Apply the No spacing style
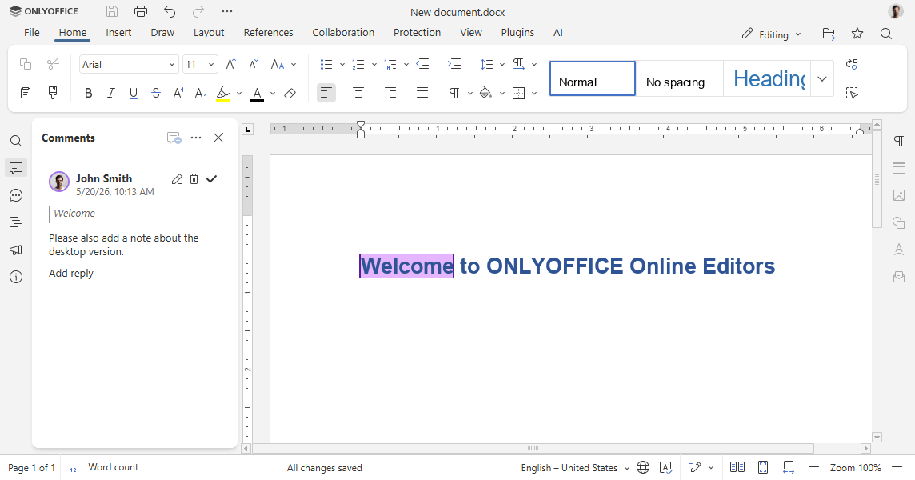The height and width of the screenshot is (480, 915). (679, 79)
